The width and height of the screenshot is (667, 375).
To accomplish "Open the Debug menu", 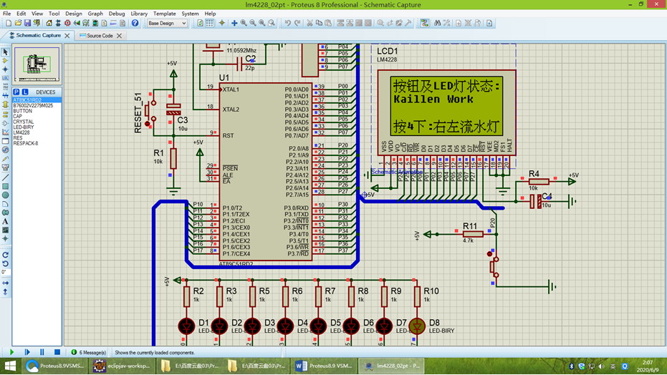I will click(117, 14).
